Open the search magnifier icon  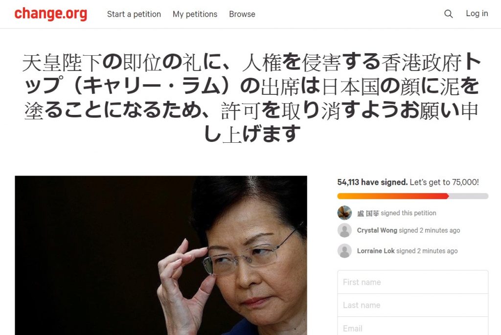tap(449, 14)
